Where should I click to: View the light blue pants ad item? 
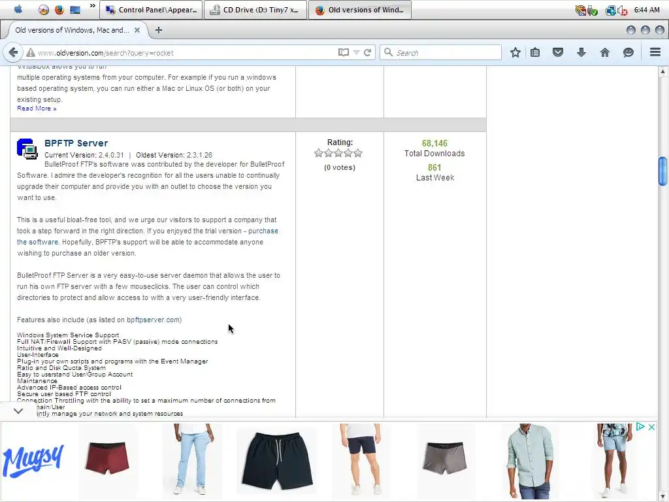[x=193, y=461]
